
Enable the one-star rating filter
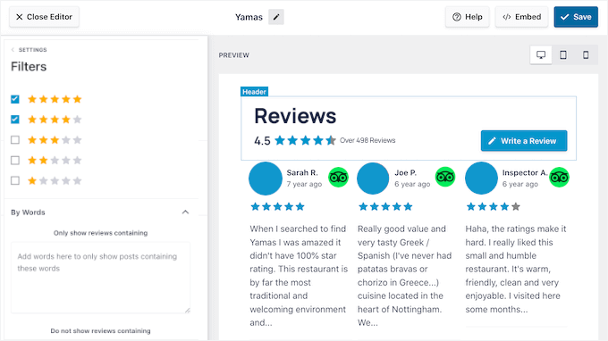[x=15, y=180]
